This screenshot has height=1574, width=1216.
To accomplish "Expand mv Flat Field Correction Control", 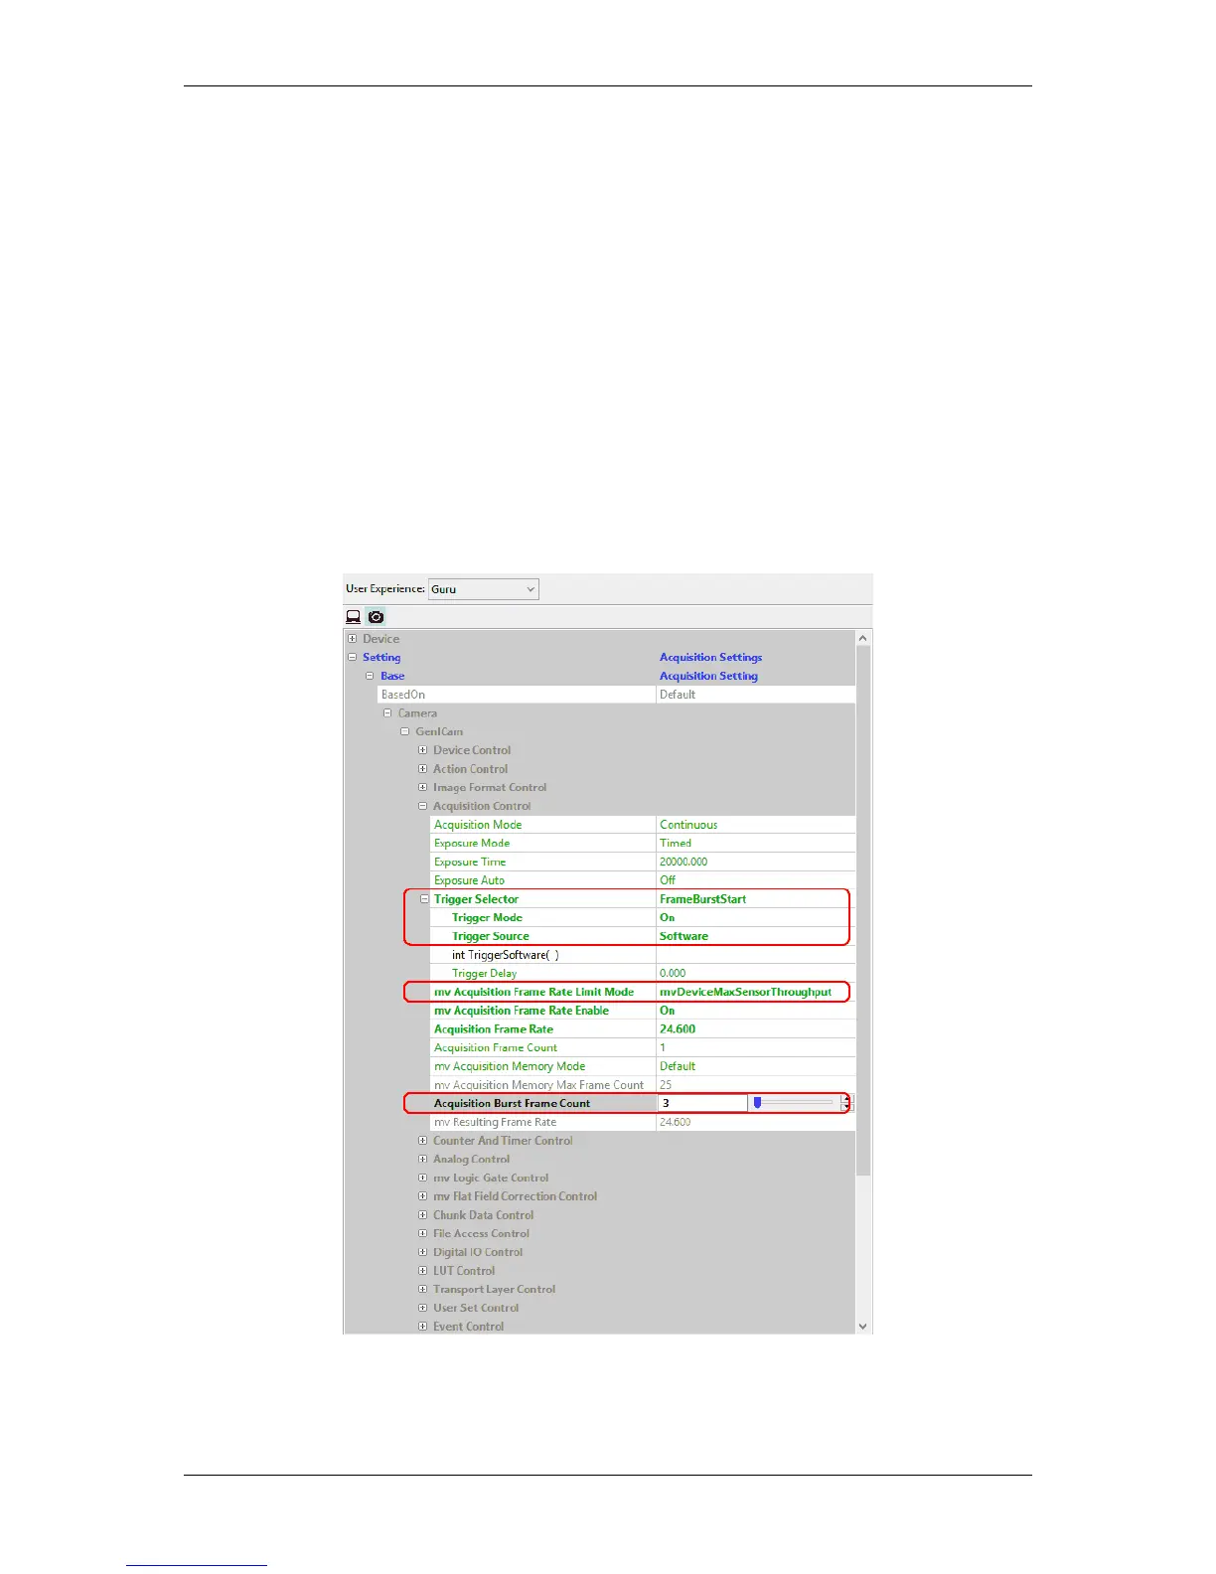I will coord(423,1196).
